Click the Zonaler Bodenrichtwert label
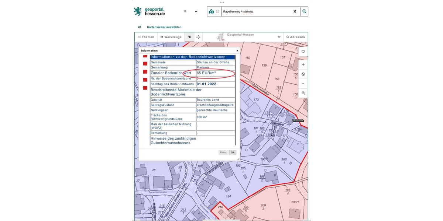This screenshot has width=443, height=221. click(171, 73)
